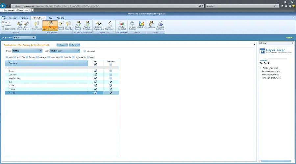Open the Statistics tool
This screenshot has height=164, width=296.
141,25
